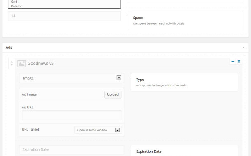Select the Rotator option in the list
This screenshot has height=156, width=251.
click(16, 6)
